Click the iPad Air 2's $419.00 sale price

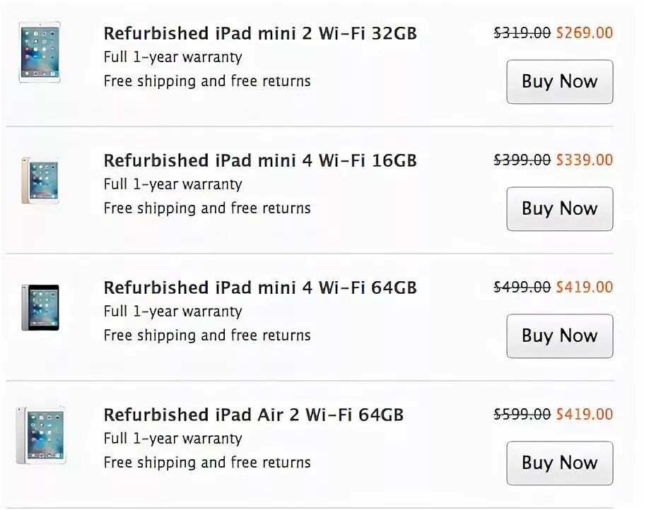click(585, 414)
